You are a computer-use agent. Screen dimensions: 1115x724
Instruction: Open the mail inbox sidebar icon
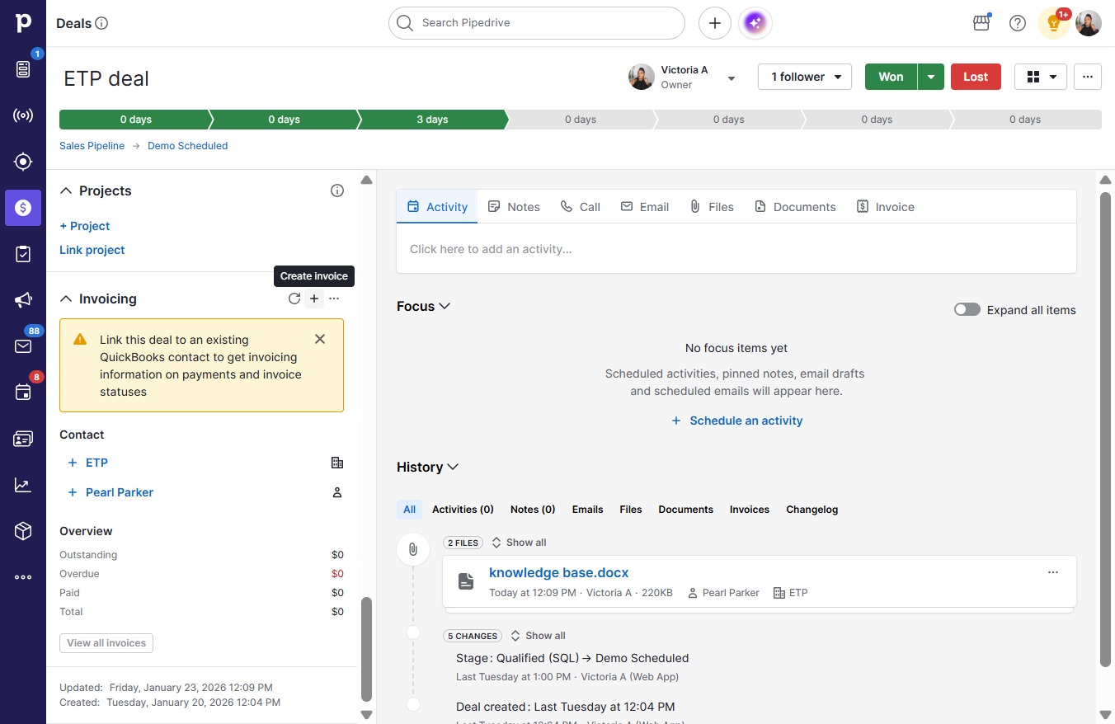(x=23, y=346)
